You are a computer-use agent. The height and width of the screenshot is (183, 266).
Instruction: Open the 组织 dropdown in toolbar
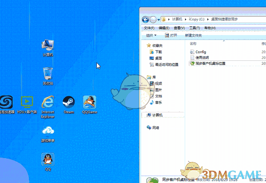[x=151, y=35]
